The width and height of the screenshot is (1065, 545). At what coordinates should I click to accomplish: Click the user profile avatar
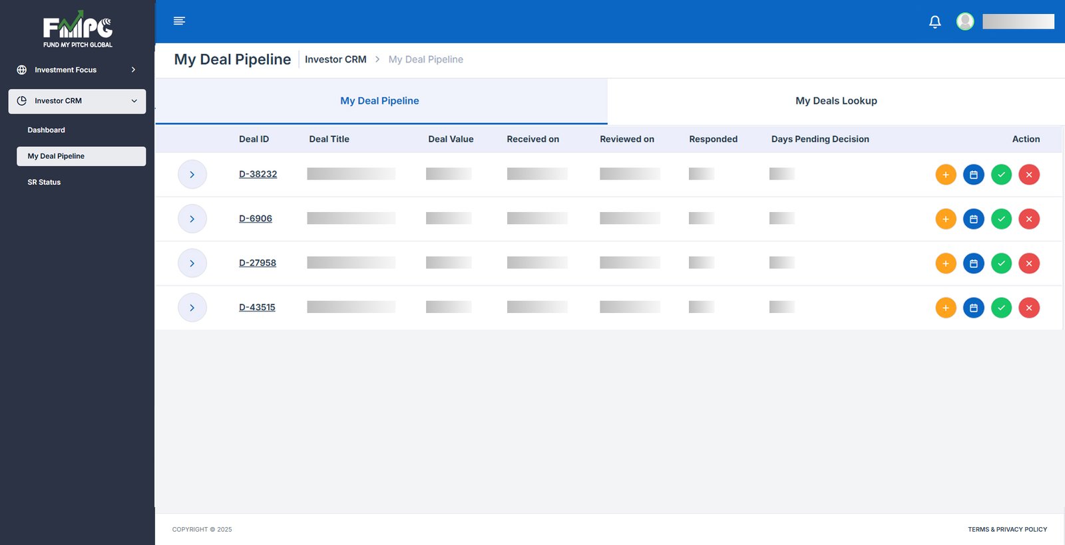tap(965, 22)
